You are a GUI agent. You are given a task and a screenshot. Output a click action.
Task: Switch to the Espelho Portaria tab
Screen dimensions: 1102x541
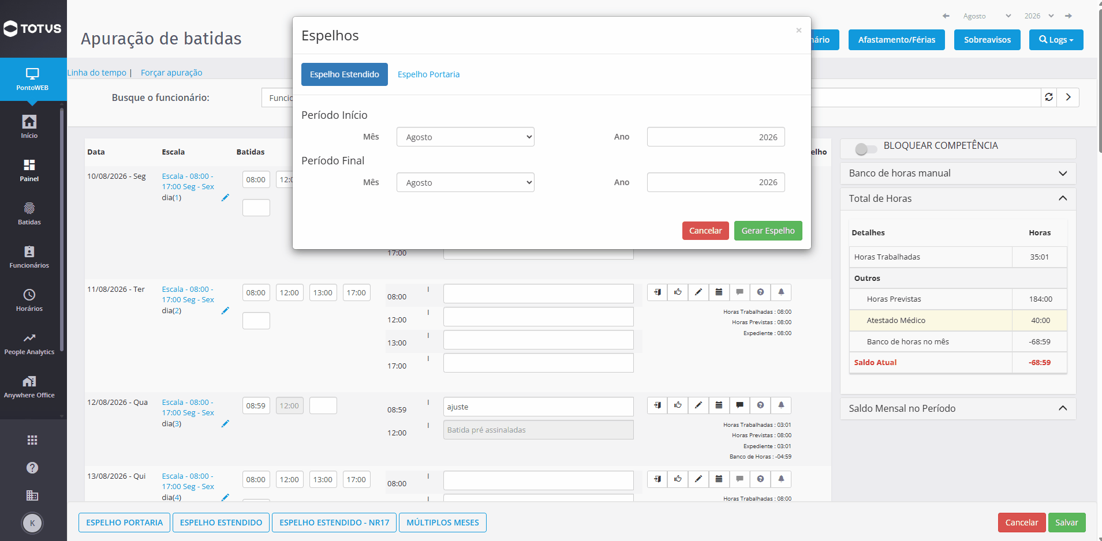pyautogui.click(x=428, y=74)
